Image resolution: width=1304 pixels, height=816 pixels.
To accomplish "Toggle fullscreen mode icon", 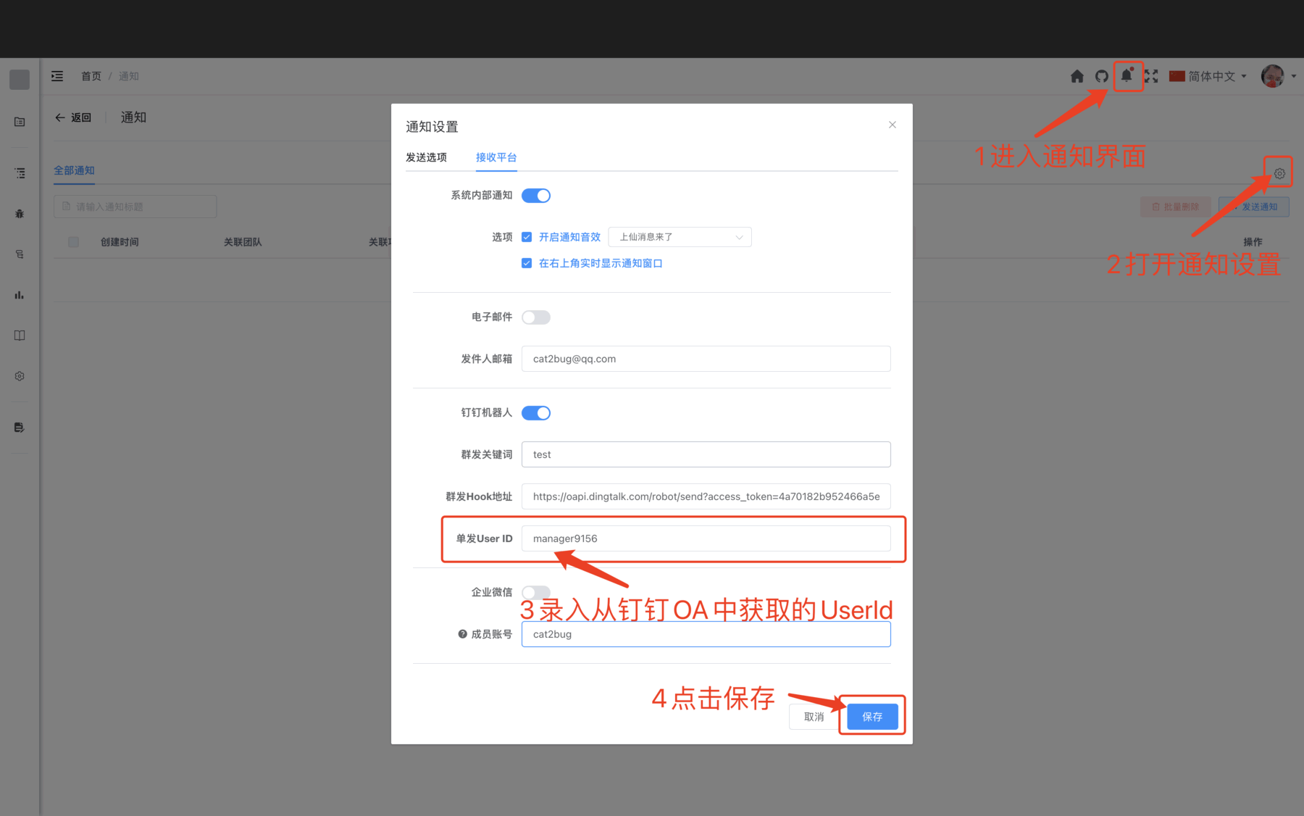I will pyautogui.click(x=1151, y=76).
